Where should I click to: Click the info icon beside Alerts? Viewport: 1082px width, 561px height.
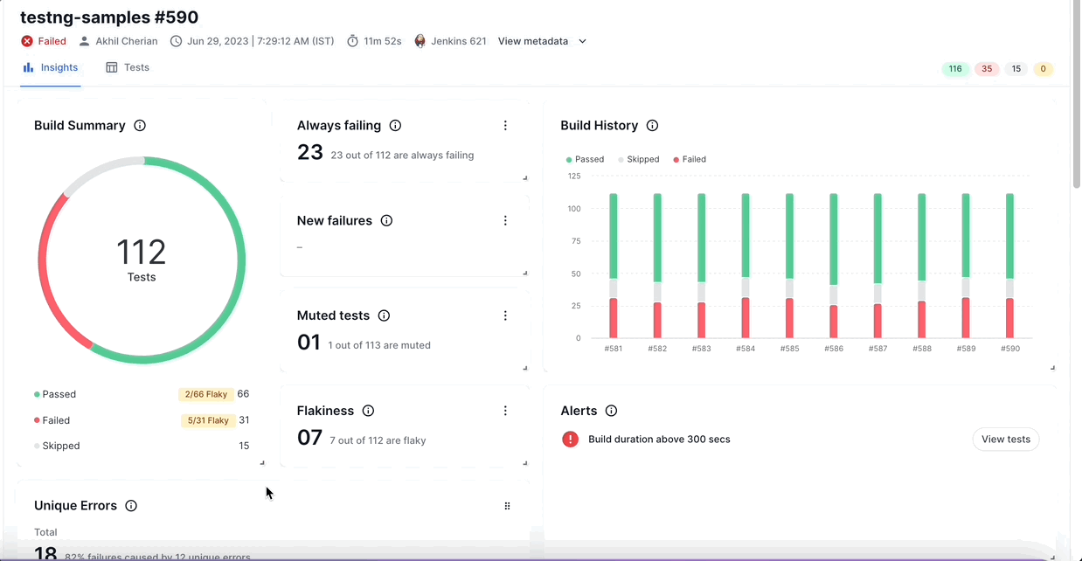[x=611, y=411]
